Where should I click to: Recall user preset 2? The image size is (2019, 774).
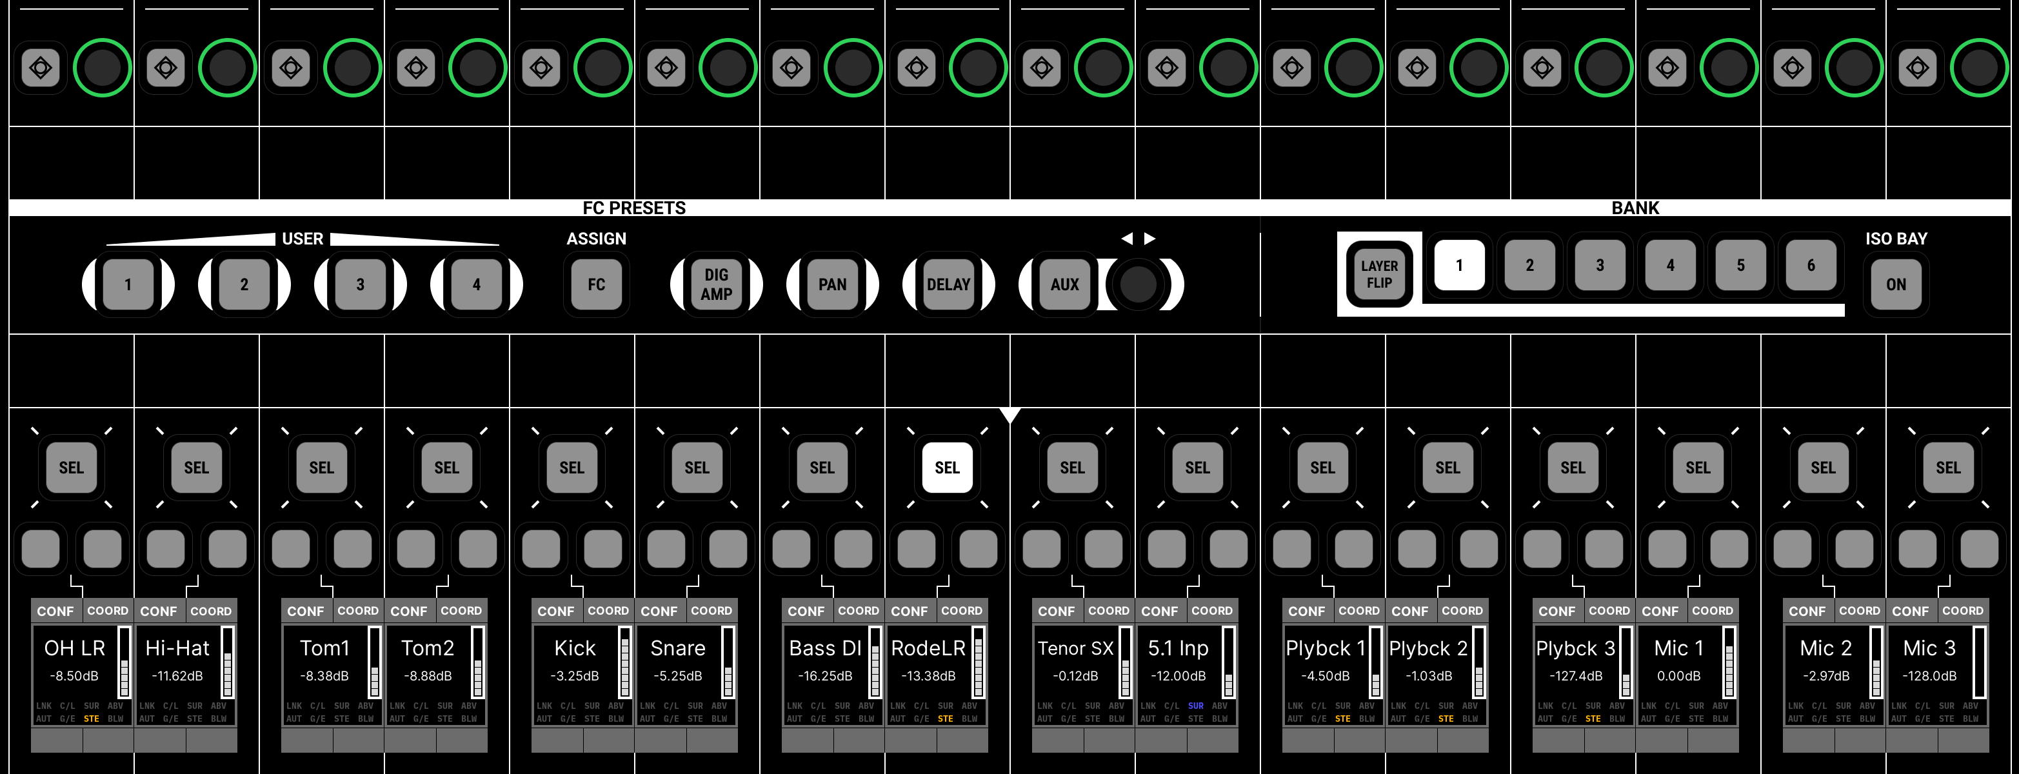[x=244, y=284]
